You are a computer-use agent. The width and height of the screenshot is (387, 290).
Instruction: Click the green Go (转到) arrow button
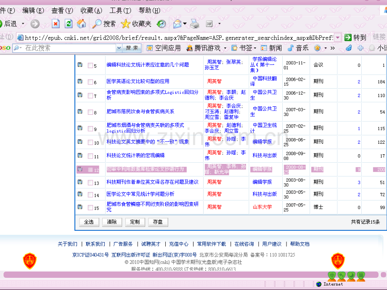click(x=348, y=37)
